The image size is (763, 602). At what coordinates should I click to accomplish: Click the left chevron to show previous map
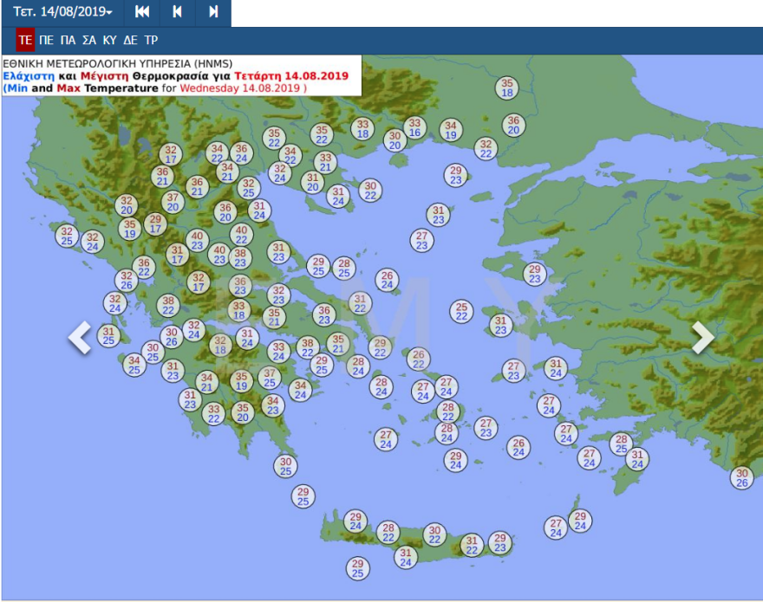coord(80,338)
